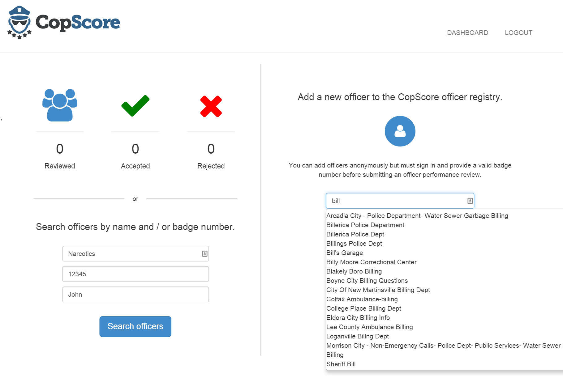Select Lee County Ambulance Billing option
563x378 pixels.
[370, 327]
